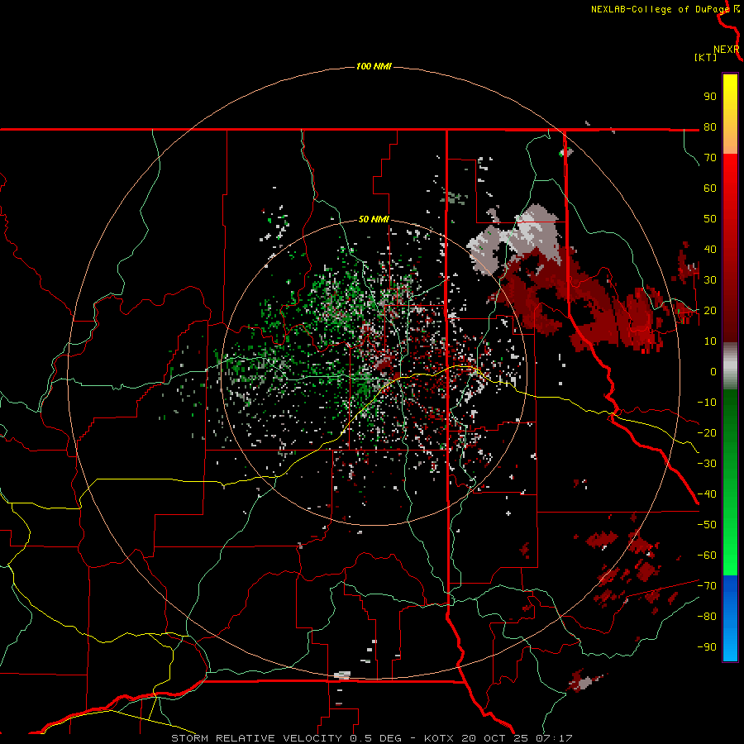This screenshot has height=744, width=744.
Task: Click the 90 value on velocity scale
Action: point(710,97)
